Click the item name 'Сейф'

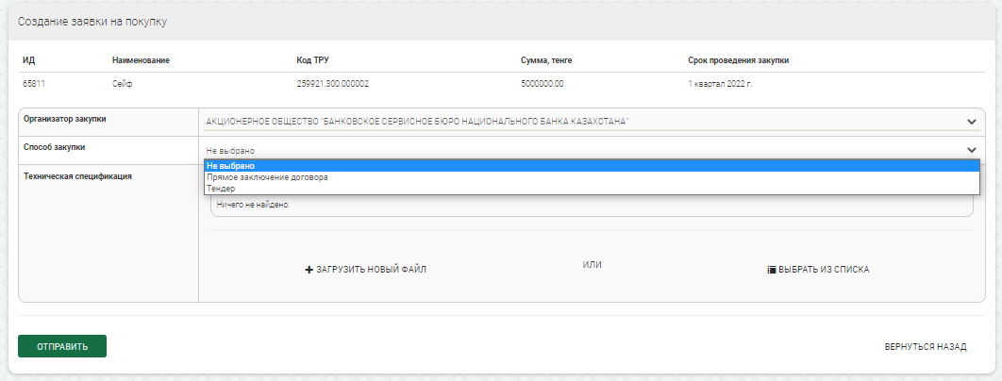122,84
